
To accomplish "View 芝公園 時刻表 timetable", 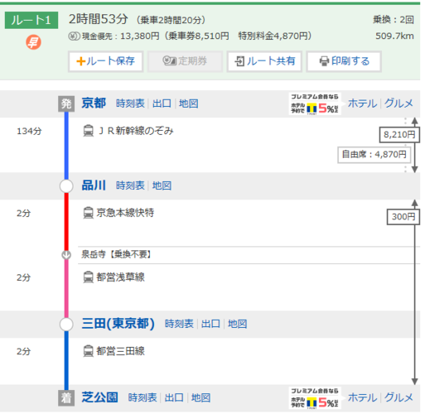I will click(x=142, y=398).
